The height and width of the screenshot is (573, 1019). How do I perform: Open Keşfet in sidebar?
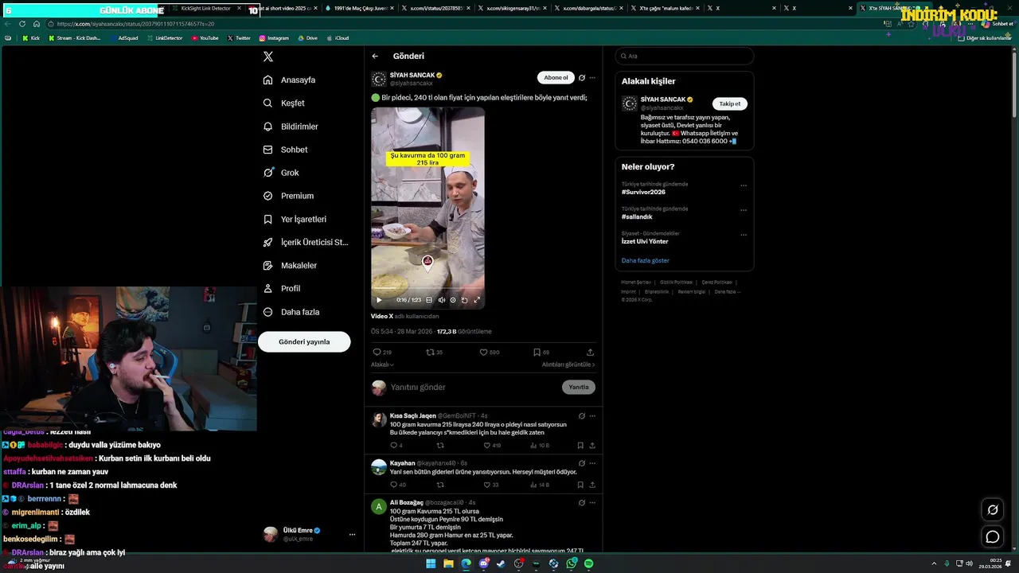coord(284,103)
